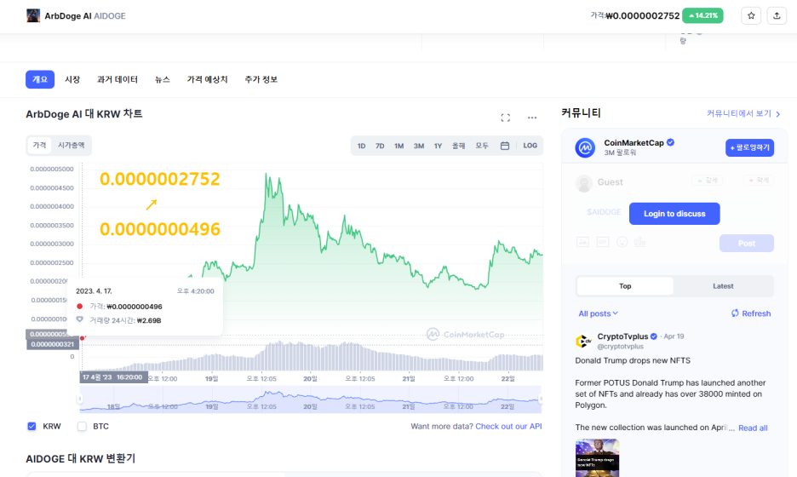Click the 0.0000000321 price axis label

pyautogui.click(x=52, y=344)
